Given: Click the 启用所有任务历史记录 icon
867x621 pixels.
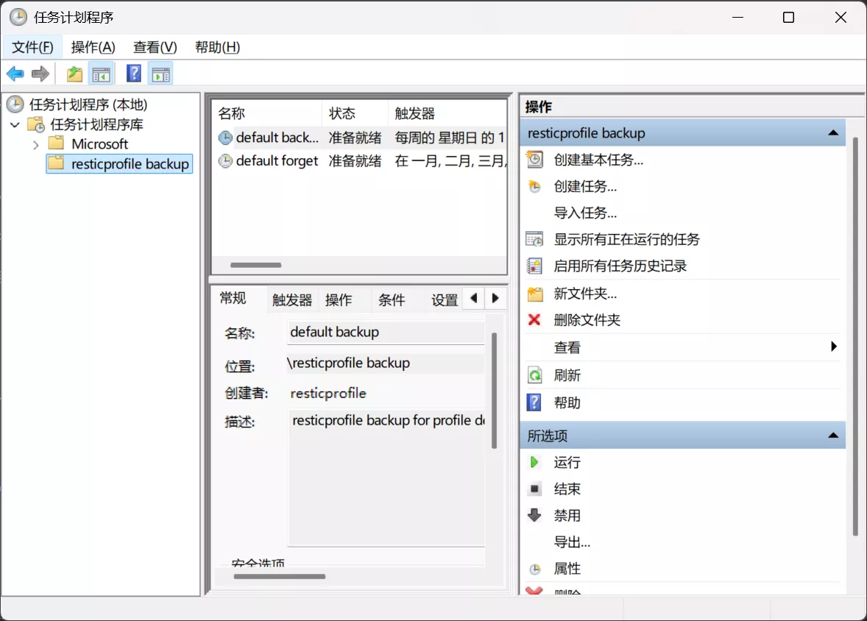Looking at the screenshot, I should (534, 266).
